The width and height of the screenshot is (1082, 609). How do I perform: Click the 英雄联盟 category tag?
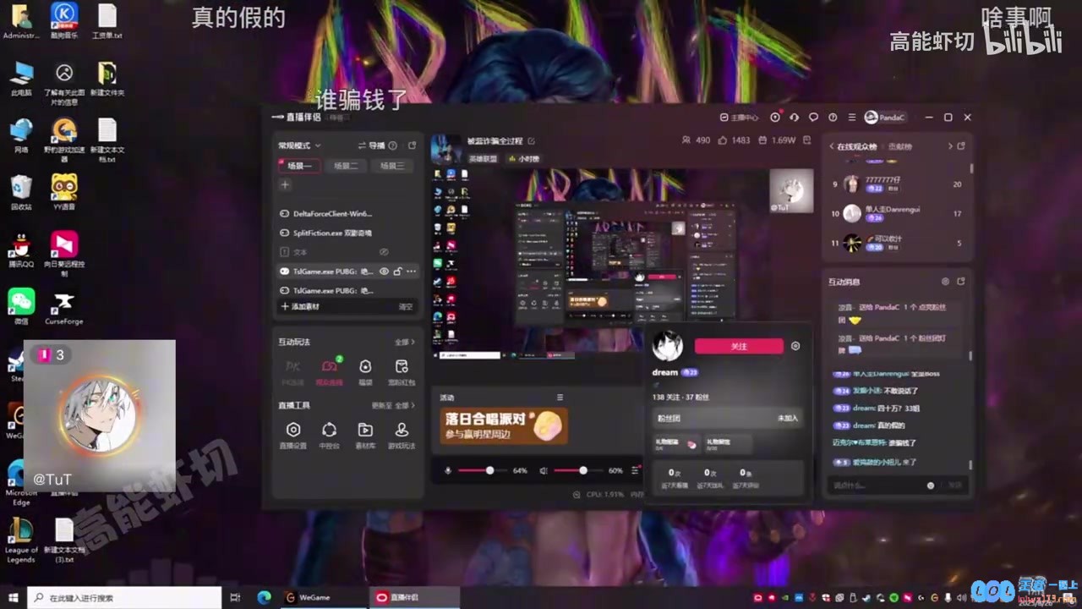(x=483, y=159)
